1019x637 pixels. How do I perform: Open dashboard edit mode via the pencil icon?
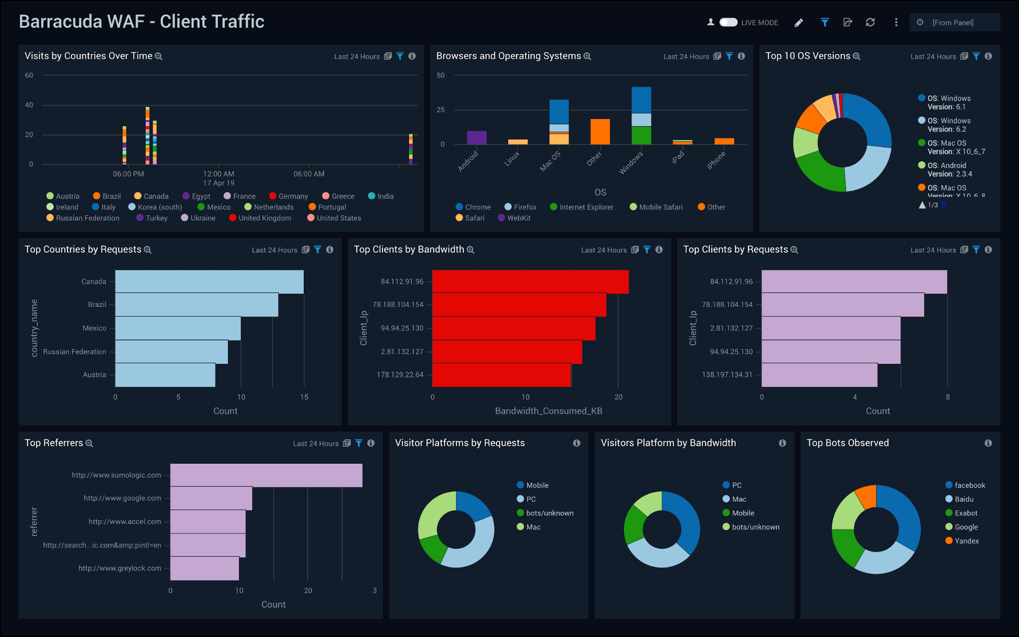click(x=799, y=22)
